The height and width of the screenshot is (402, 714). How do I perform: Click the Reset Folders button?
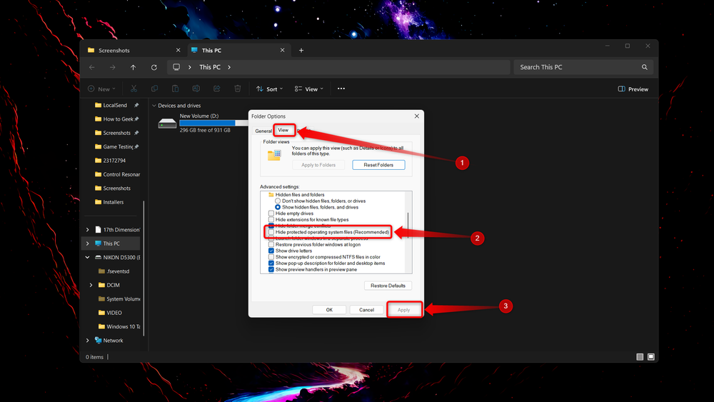pos(378,165)
